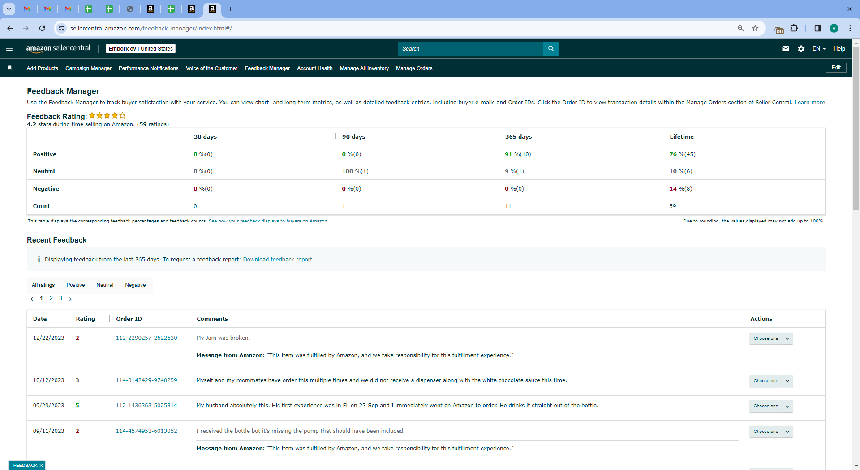Close the FEEDBACK tab with its X

(x=41, y=466)
